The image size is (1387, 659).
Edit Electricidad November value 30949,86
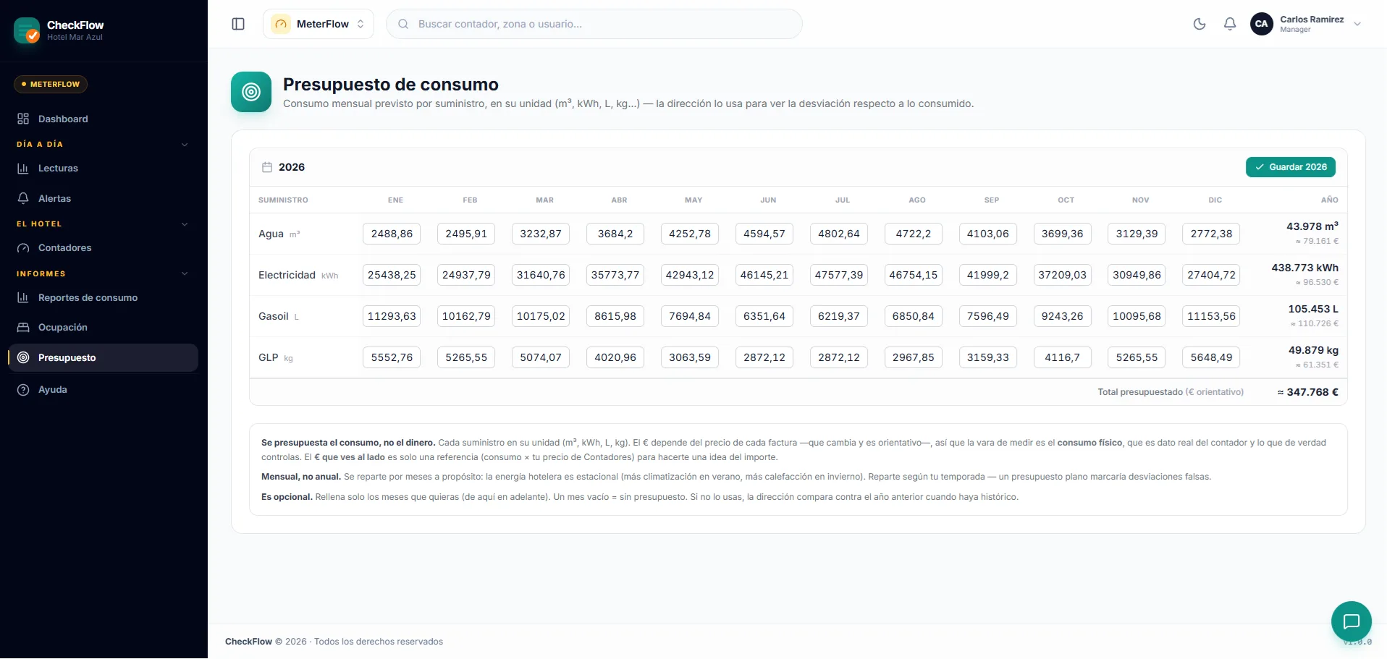pyautogui.click(x=1137, y=275)
